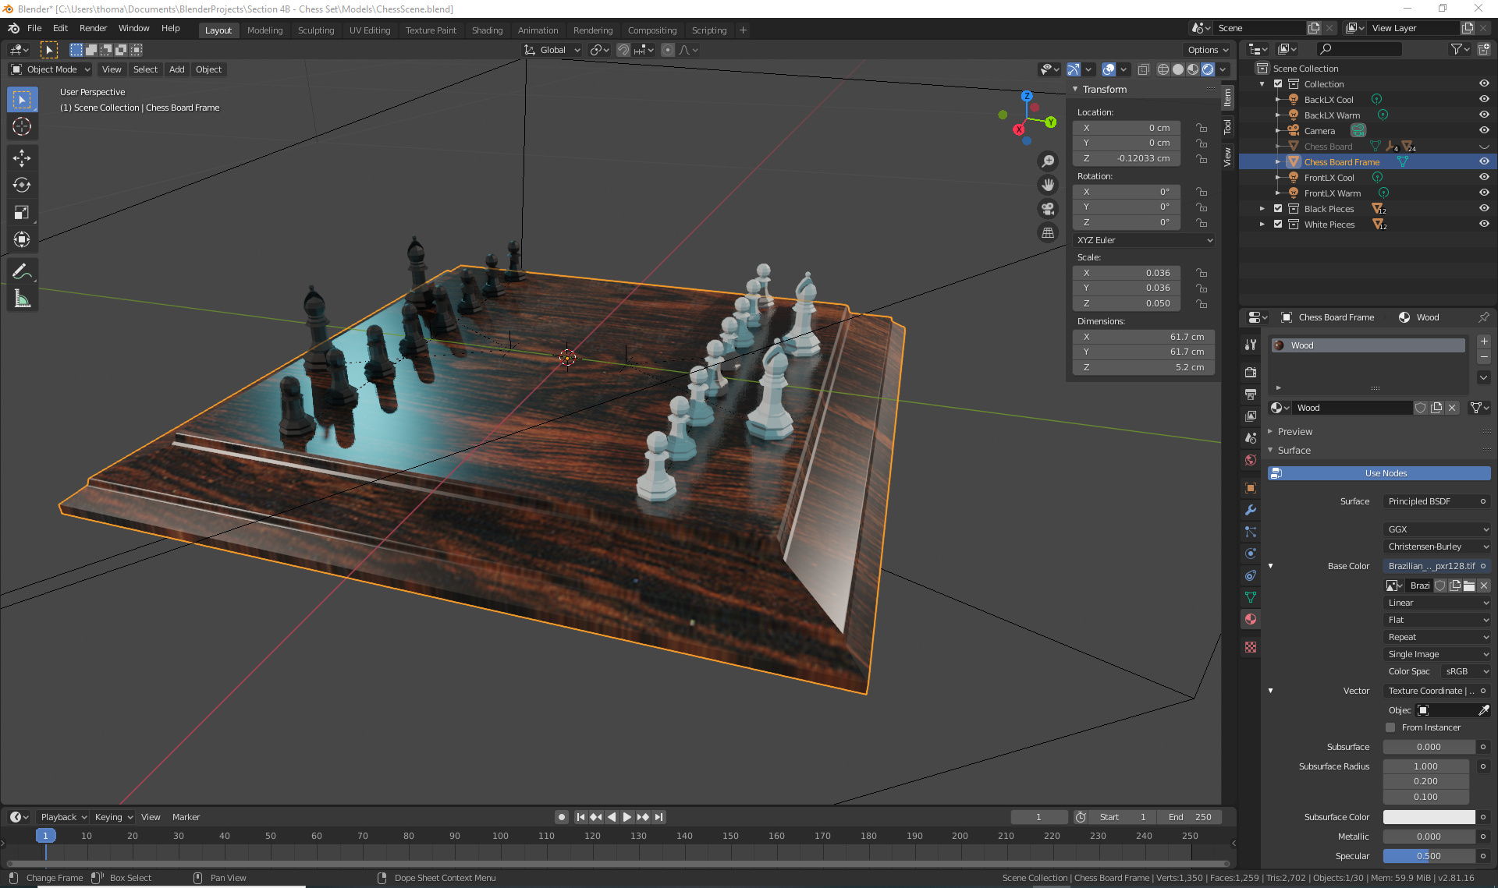
Task: Open the Material Properties tab in Properties editor
Action: (x=1250, y=619)
